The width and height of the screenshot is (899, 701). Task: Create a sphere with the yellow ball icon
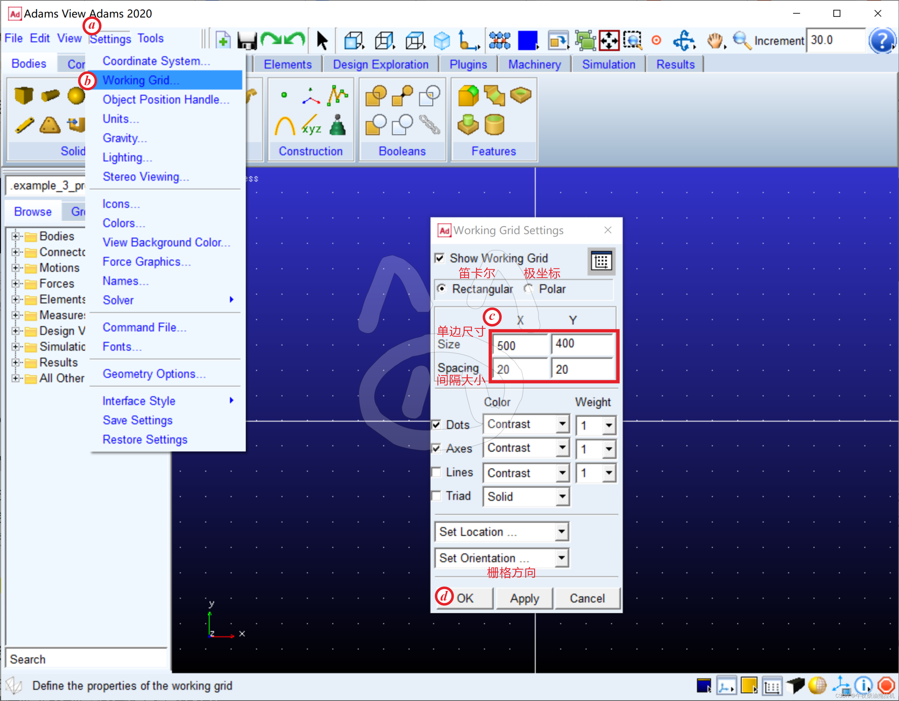pyautogui.click(x=76, y=96)
